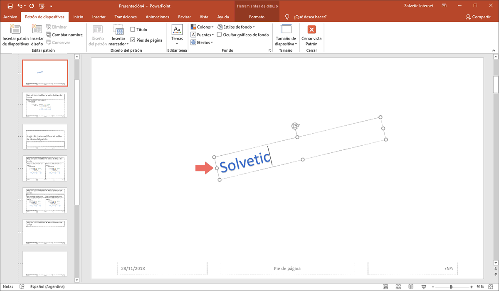499x291 pixels.
Task: Switch to the Insertar tab
Action: pos(99,17)
